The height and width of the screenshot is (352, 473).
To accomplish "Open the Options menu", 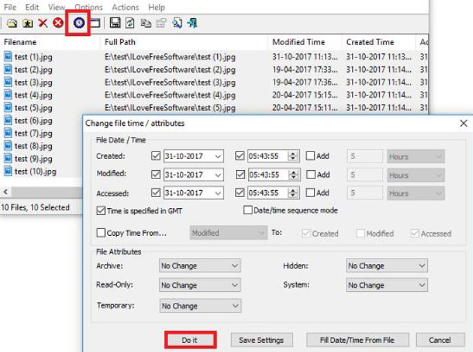I will (89, 7).
